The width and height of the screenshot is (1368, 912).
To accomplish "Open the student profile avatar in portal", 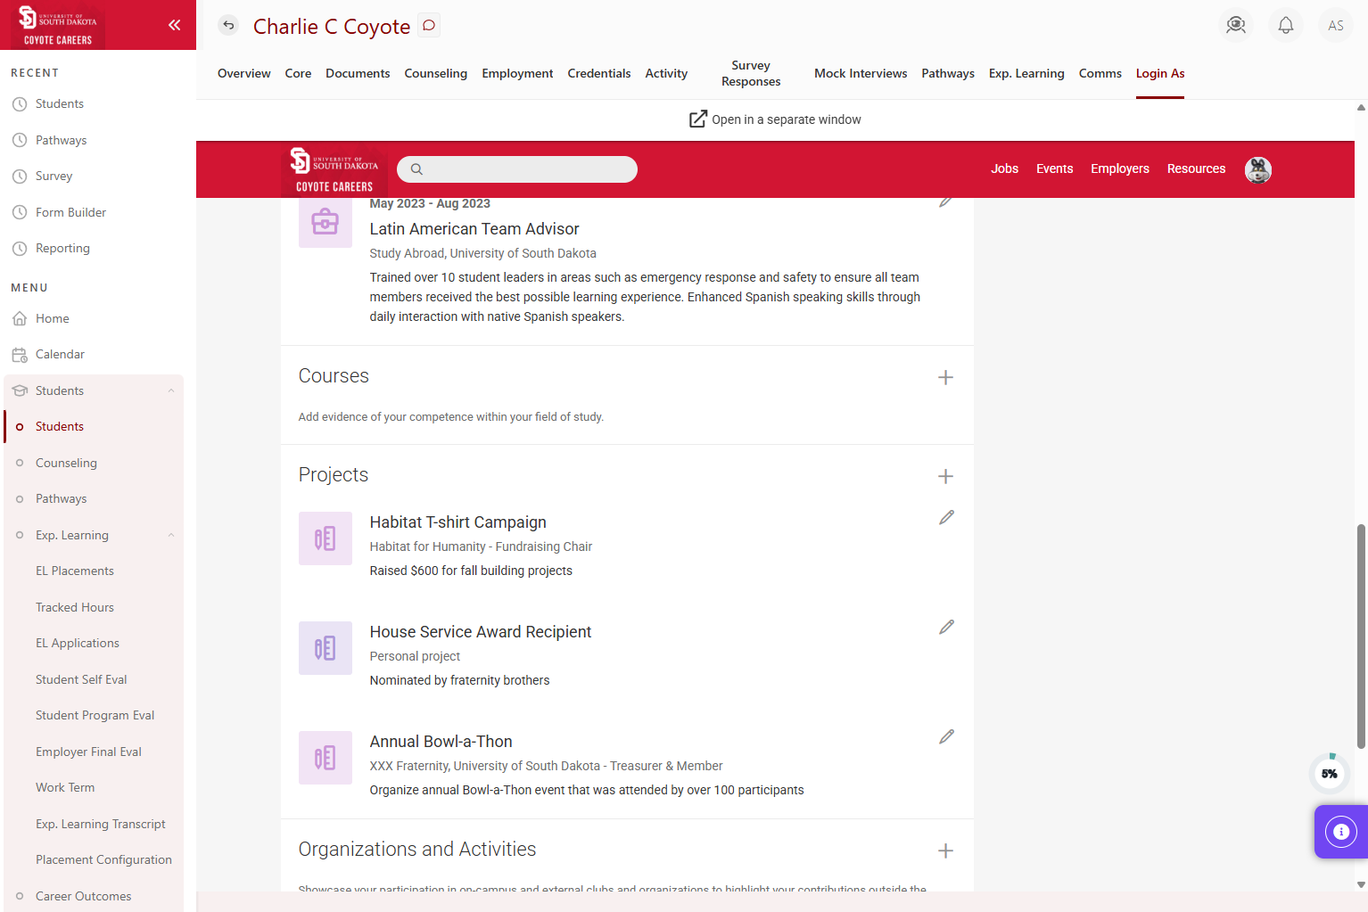I will pyautogui.click(x=1258, y=169).
